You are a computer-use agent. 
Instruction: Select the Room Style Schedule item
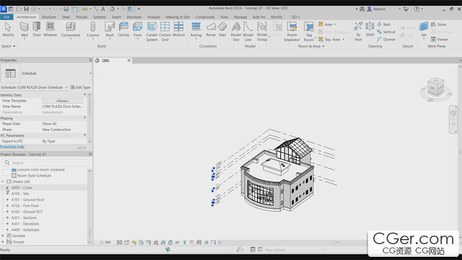(34, 175)
